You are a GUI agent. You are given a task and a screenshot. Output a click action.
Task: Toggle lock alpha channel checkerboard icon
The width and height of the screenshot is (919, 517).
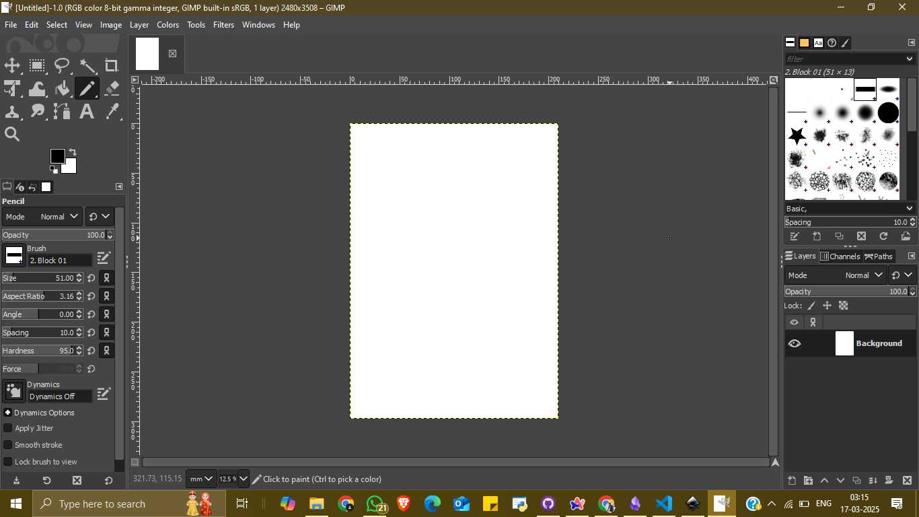coord(843,306)
